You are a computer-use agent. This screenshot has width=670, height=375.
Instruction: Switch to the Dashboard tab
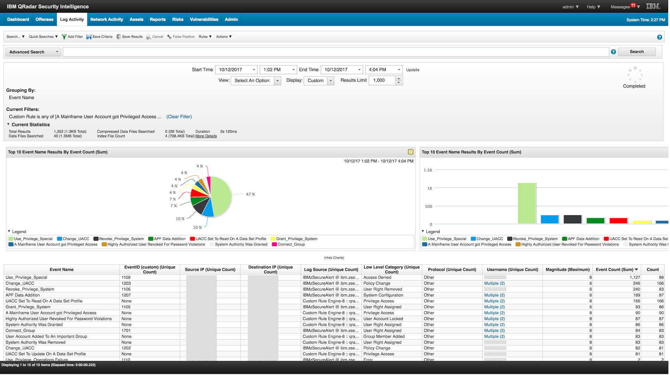(x=18, y=19)
